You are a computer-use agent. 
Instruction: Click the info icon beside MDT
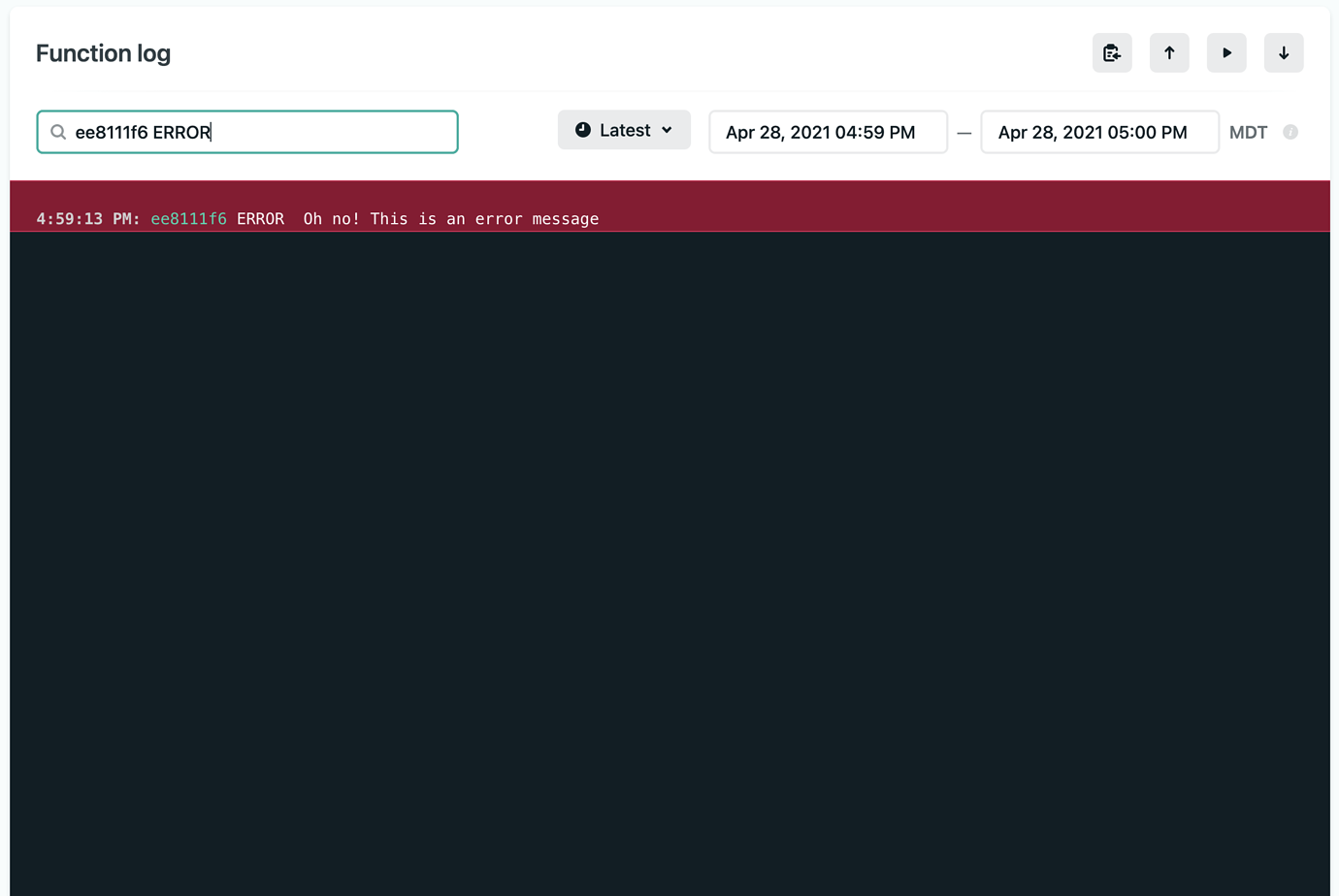pyautogui.click(x=1290, y=132)
